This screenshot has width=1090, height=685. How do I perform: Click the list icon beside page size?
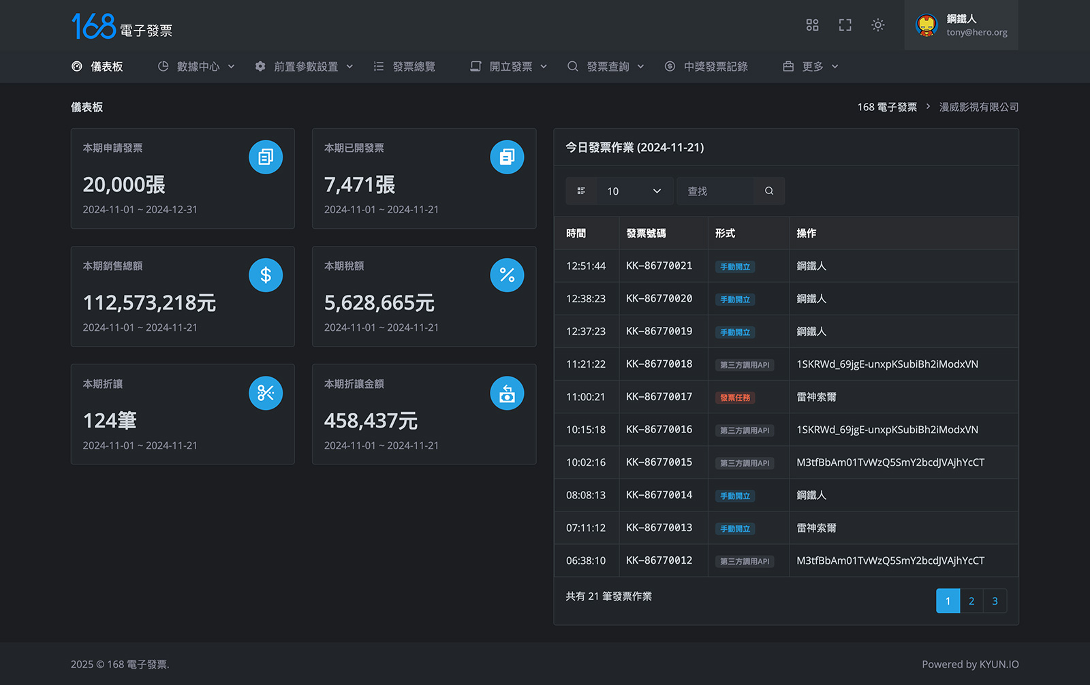(581, 191)
